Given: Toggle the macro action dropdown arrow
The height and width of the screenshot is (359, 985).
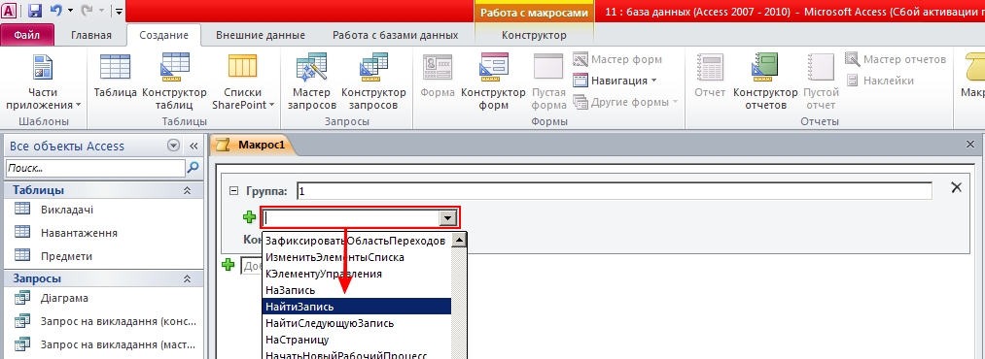Looking at the screenshot, I should click(447, 218).
